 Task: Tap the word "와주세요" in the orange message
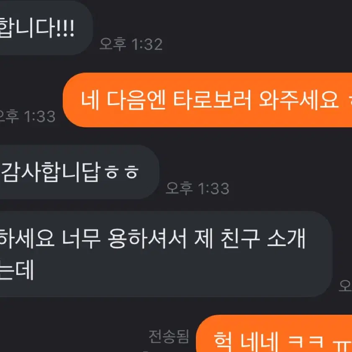pyautogui.click(x=299, y=100)
